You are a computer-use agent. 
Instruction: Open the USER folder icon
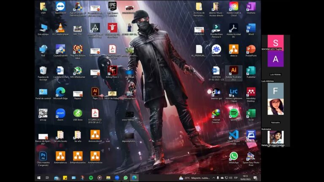(43, 8)
